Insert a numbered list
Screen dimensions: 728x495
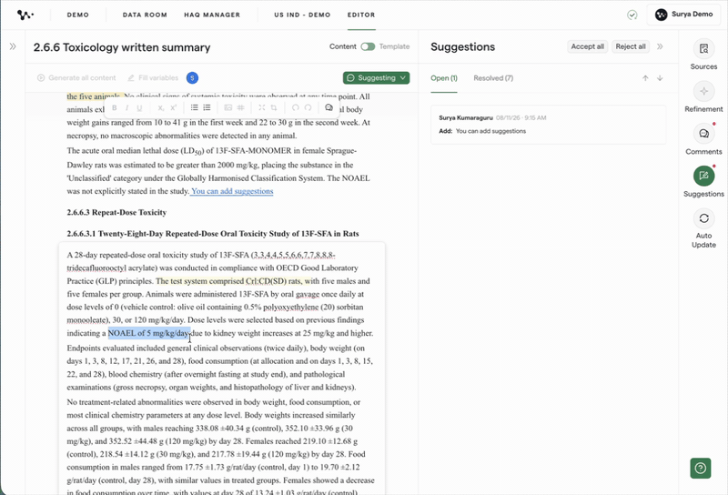click(207, 107)
